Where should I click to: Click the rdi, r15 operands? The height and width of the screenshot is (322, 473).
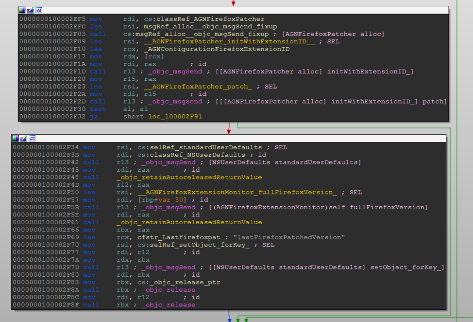click(x=140, y=94)
